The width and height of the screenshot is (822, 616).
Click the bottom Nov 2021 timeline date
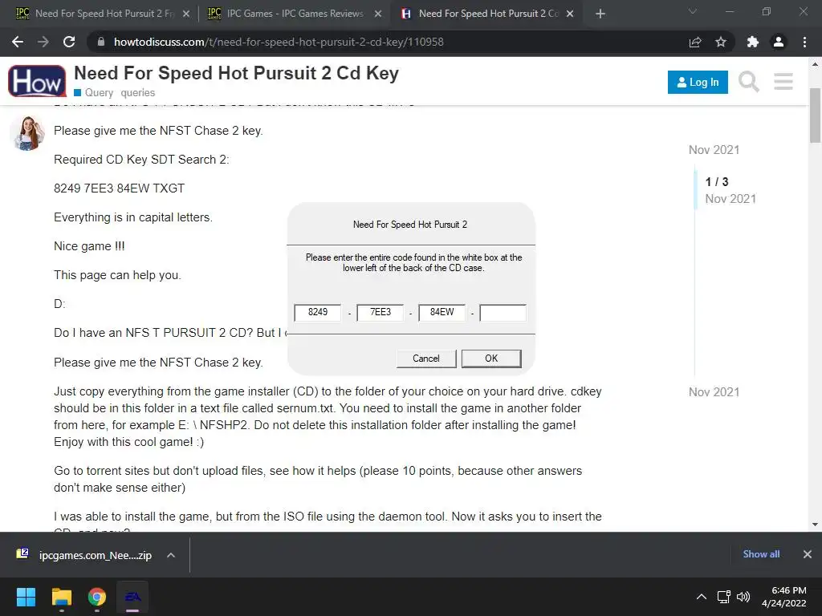click(x=714, y=391)
